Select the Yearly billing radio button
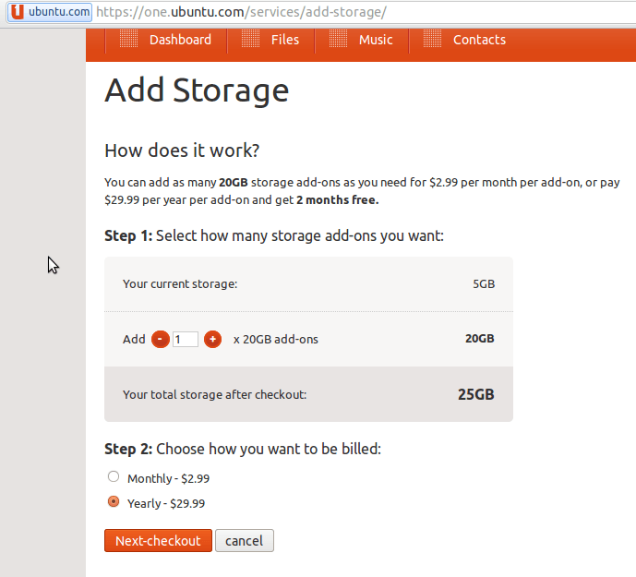 tap(114, 502)
